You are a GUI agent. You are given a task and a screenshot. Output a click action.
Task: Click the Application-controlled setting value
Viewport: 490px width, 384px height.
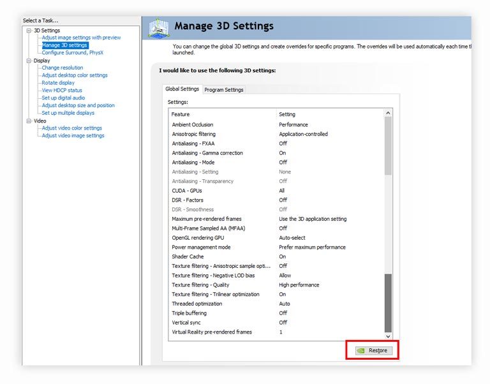[304, 134]
